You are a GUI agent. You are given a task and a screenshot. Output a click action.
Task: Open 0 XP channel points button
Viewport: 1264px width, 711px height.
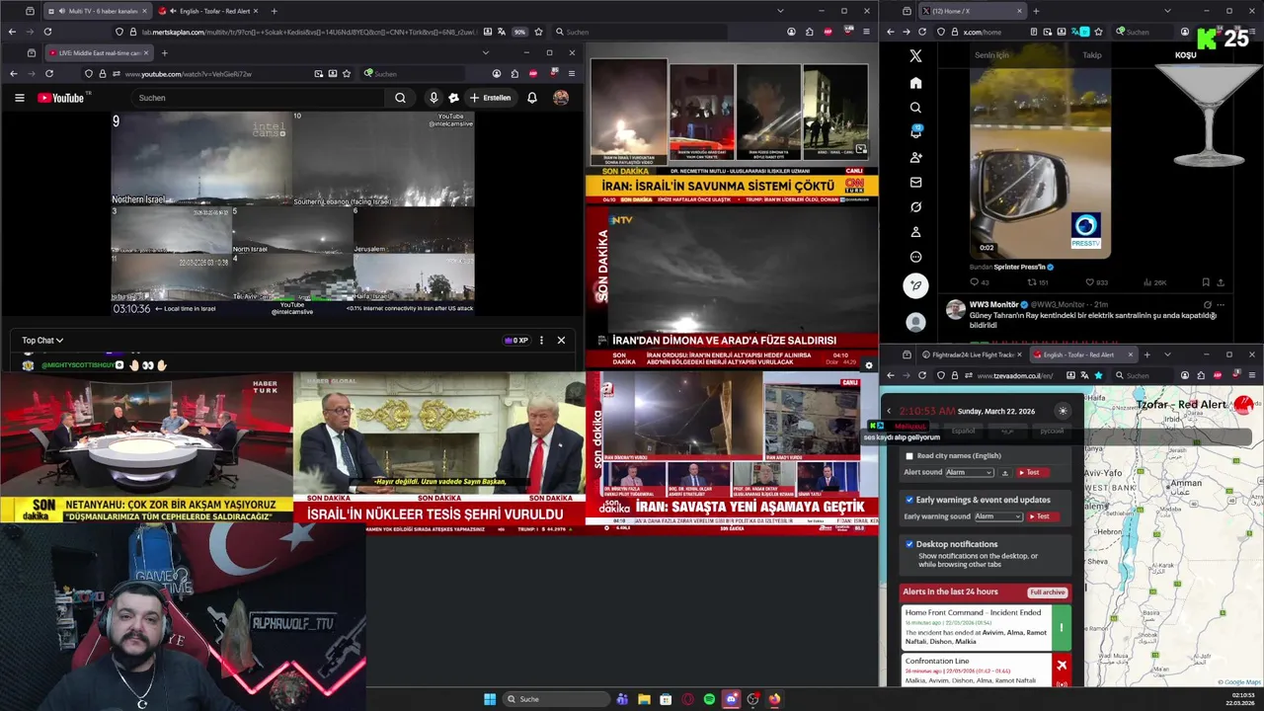tap(517, 341)
